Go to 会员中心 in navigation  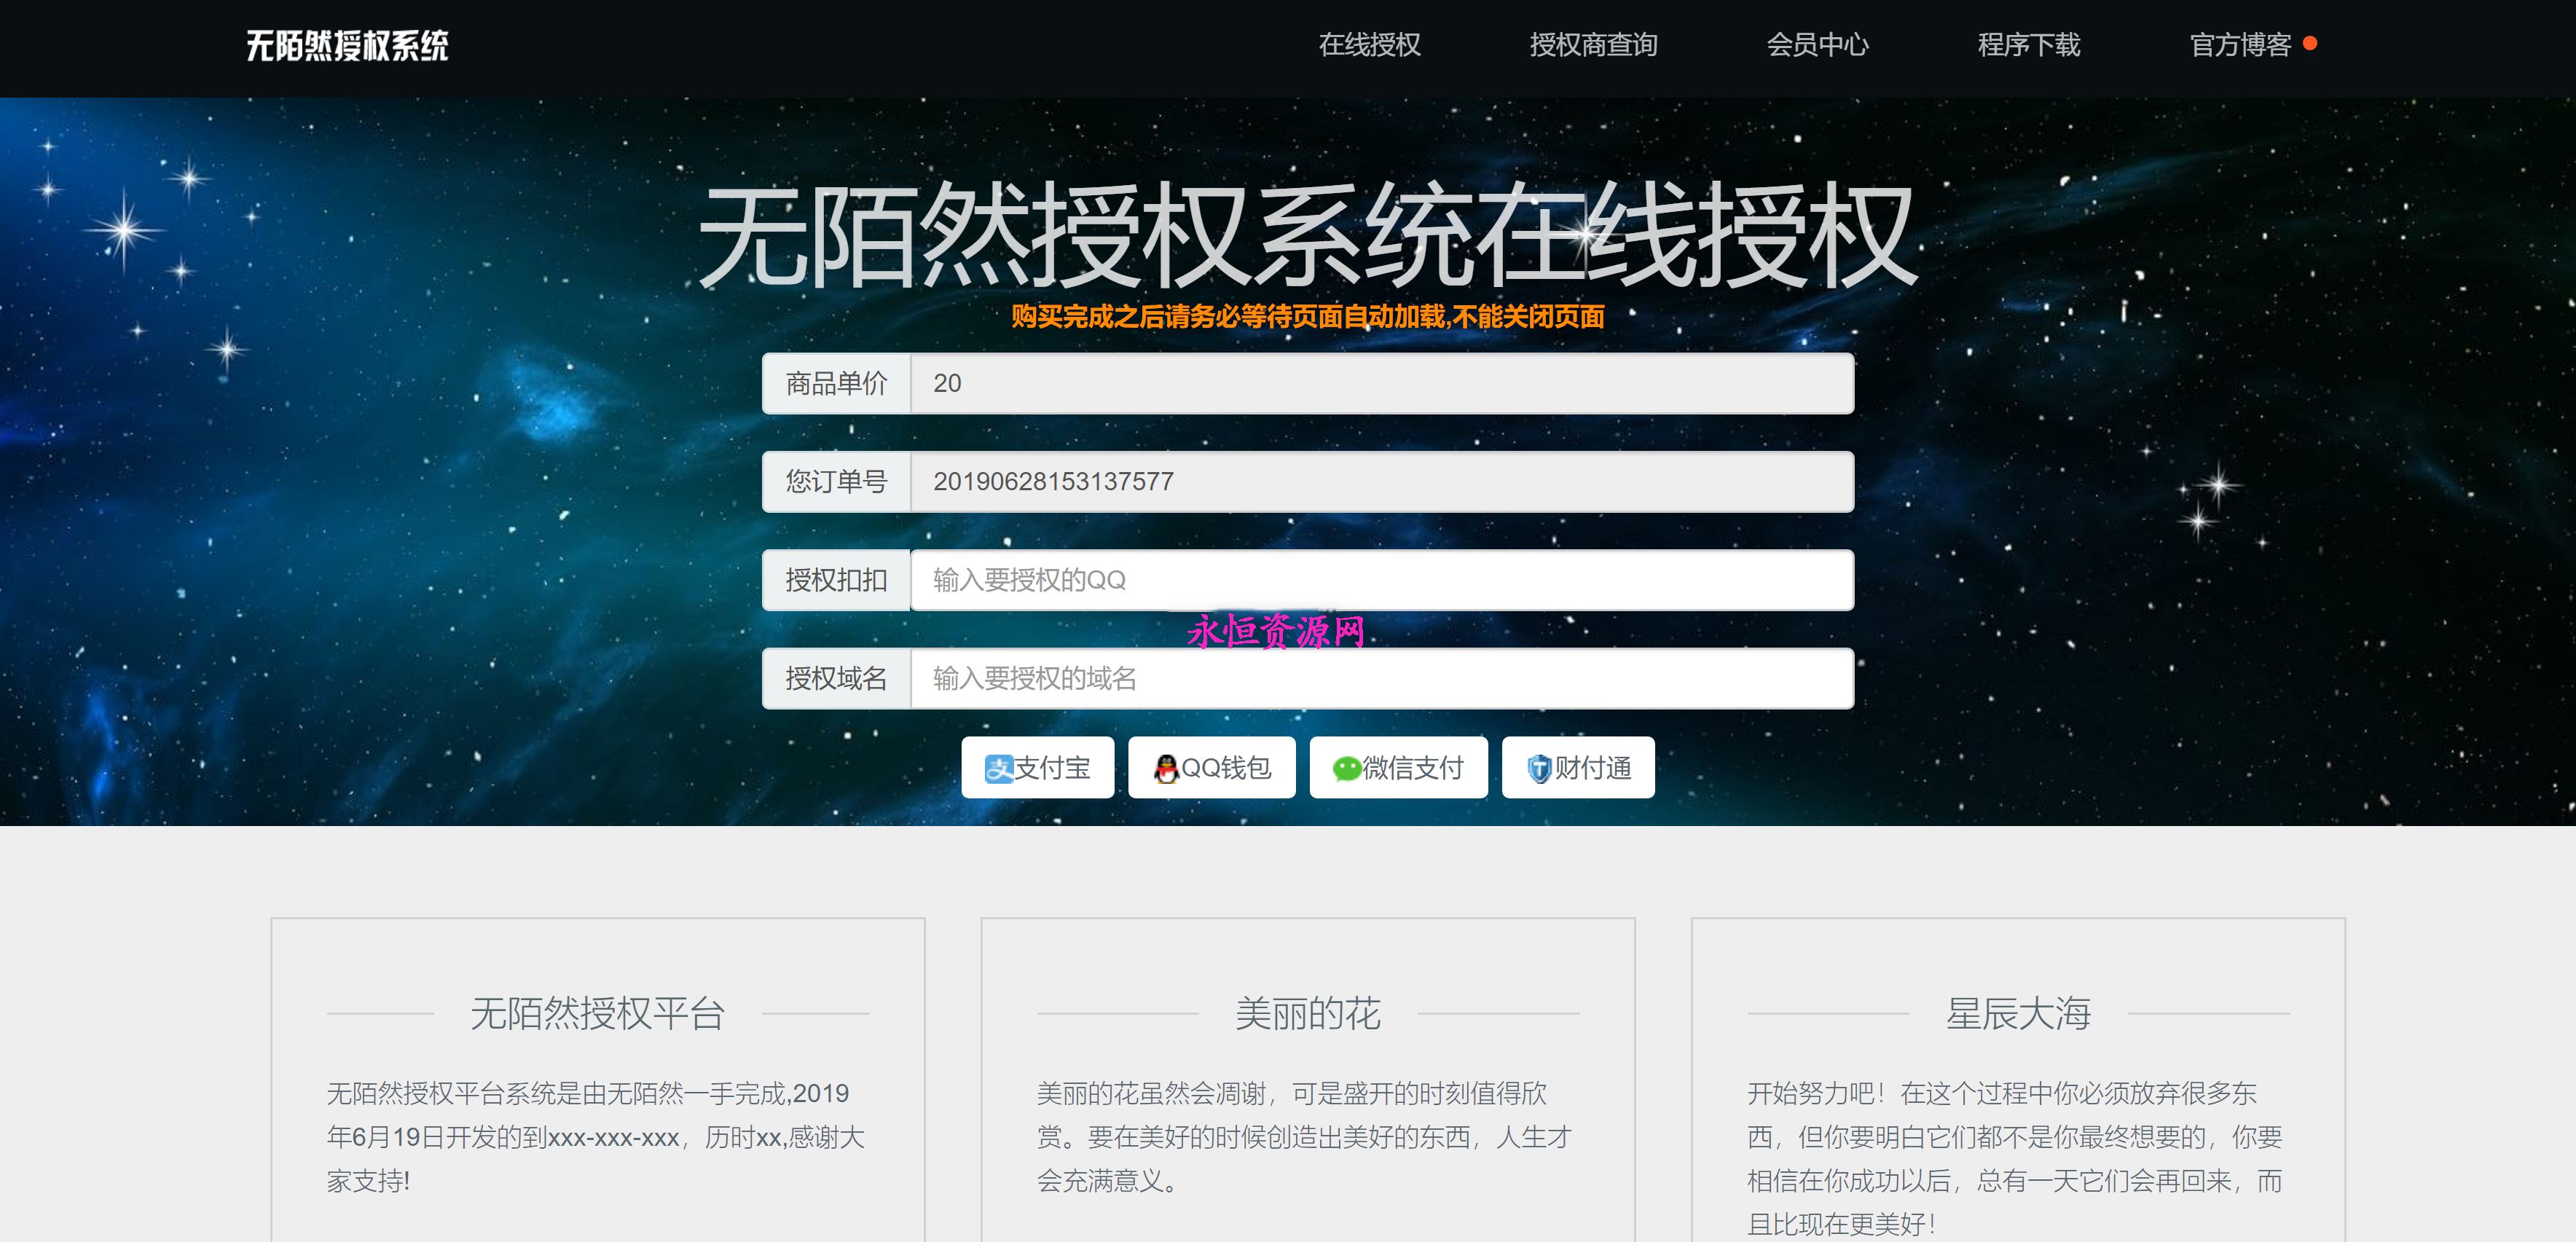[x=1817, y=45]
